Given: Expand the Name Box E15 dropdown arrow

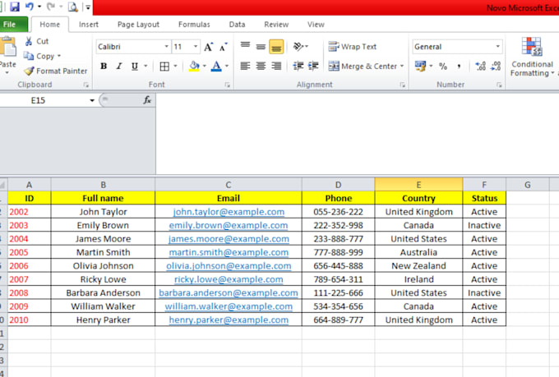Looking at the screenshot, I should [x=92, y=100].
